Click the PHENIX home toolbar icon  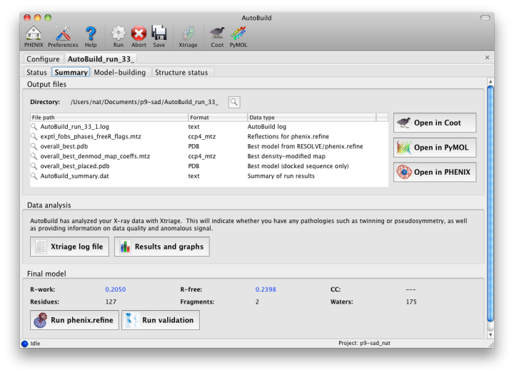tap(34, 36)
